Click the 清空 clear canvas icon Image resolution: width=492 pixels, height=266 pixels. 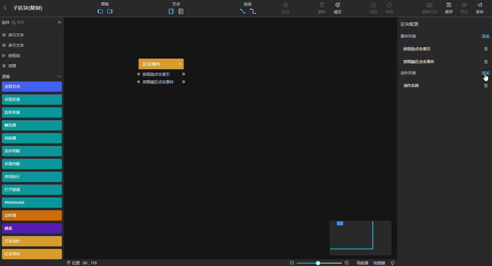tap(337, 5)
